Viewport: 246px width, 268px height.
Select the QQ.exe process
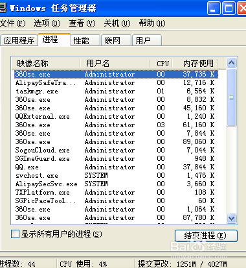[116, 167]
